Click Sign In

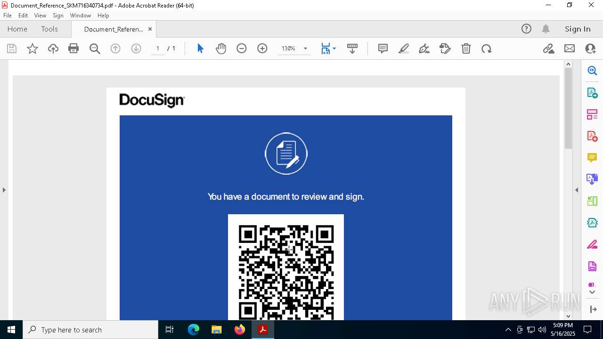coord(578,29)
